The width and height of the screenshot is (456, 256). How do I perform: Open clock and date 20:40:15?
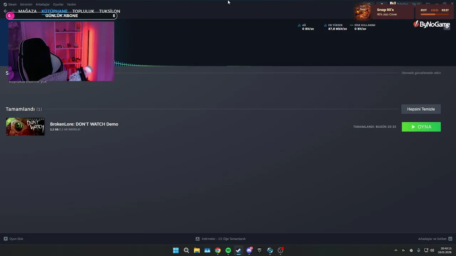coord(445,250)
